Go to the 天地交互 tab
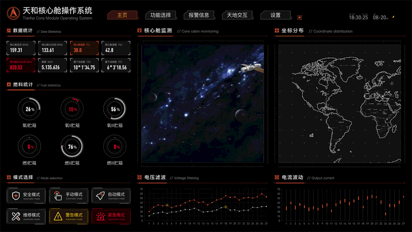412x232 pixels. point(237,15)
